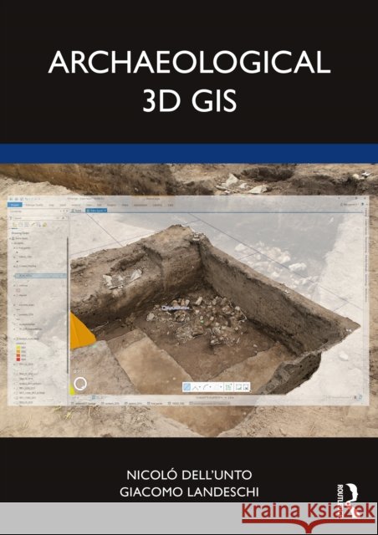Click the red legend color swatch
The image size is (378, 535).
pos(18,359)
